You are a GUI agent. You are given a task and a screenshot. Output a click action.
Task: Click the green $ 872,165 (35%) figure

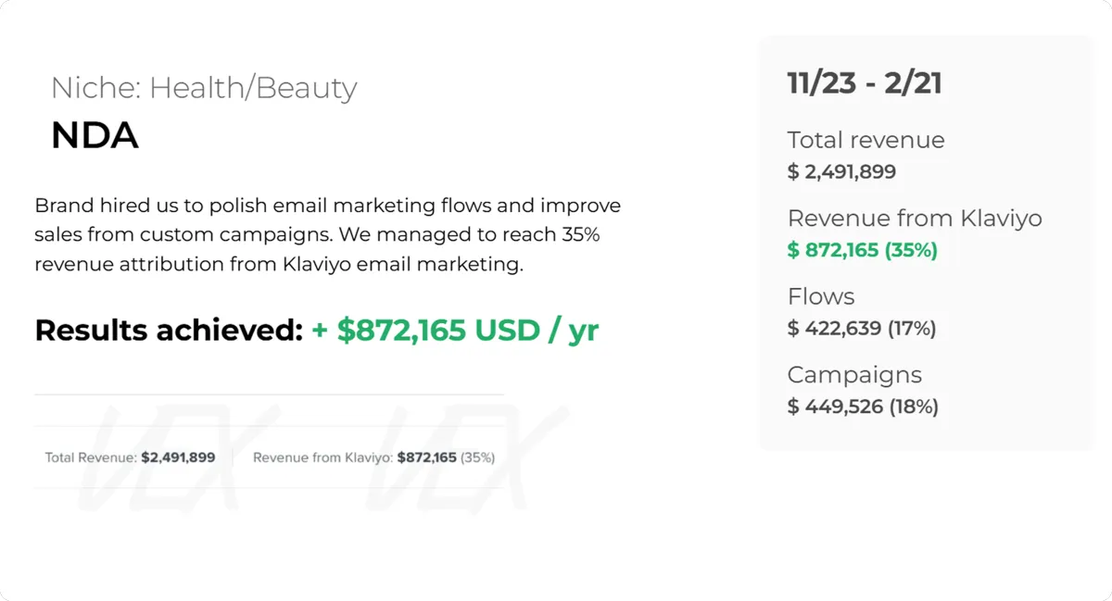(x=862, y=250)
